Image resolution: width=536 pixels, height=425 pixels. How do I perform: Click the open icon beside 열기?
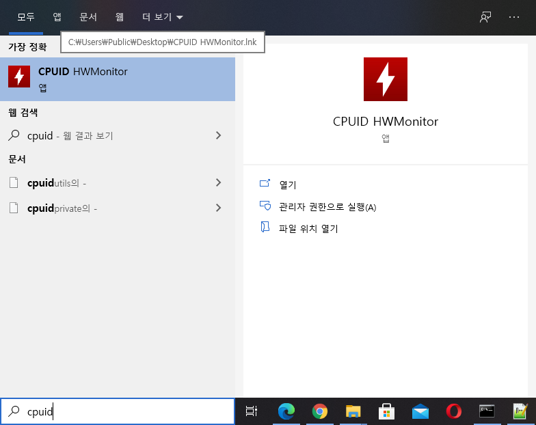click(x=265, y=183)
